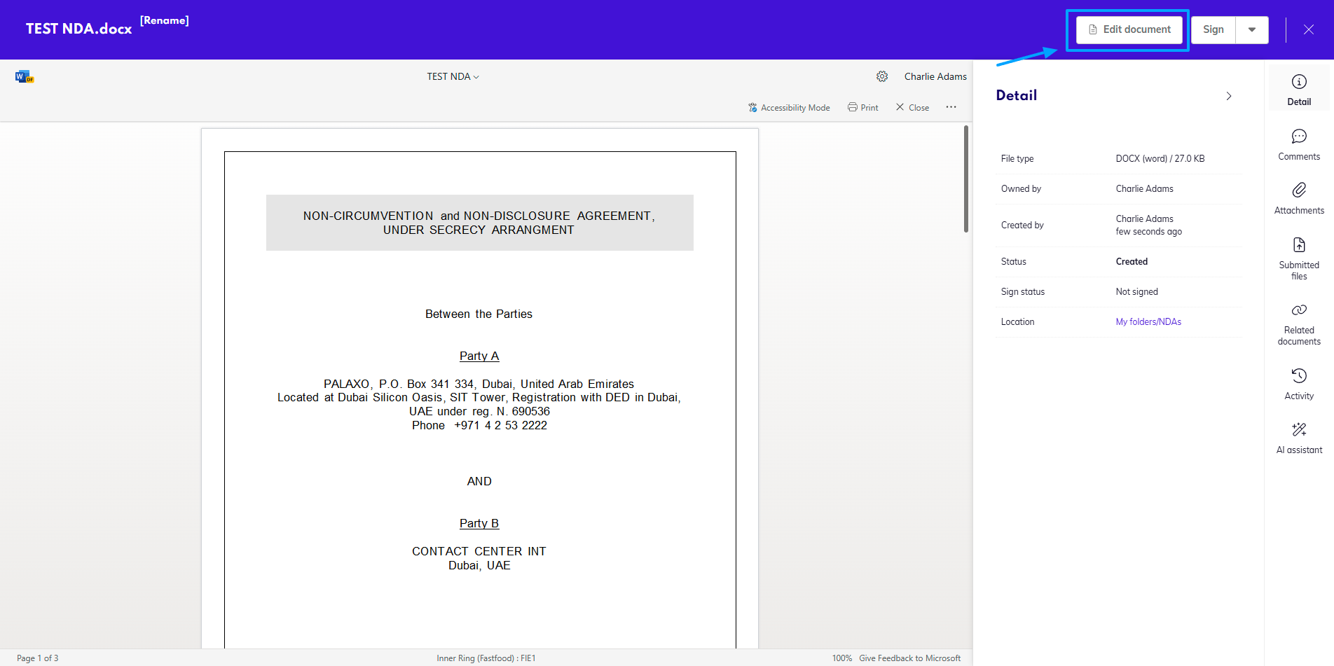Open the Comments panel icon
The height and width of the screenshot is (666, 1334).
pos(1299,144)
